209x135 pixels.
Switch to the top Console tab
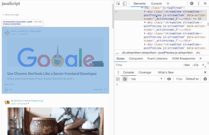coord(156,4)
